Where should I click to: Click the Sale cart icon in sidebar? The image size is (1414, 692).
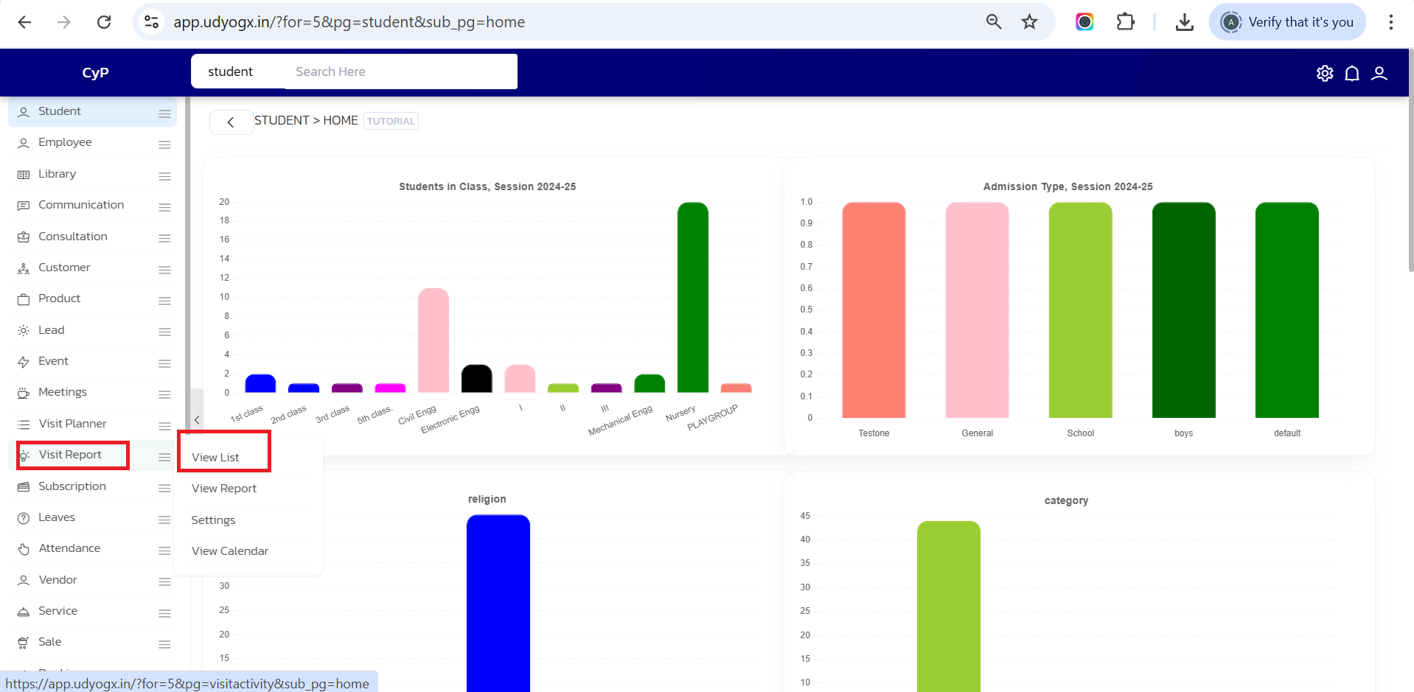pyautogui.click(x=24, y=643)
